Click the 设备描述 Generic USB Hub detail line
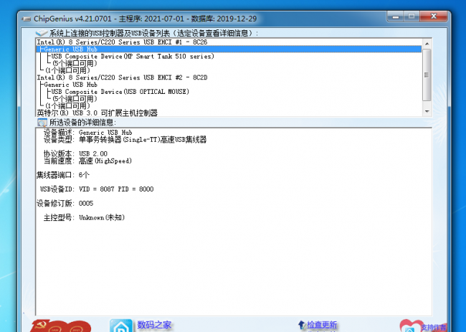 pos(87,133)
